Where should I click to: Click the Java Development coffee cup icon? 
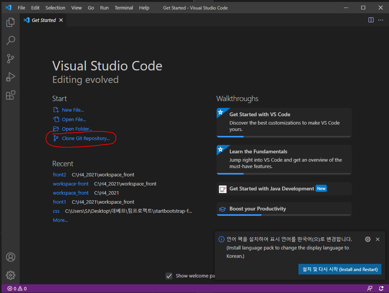[x=223, y=189]
